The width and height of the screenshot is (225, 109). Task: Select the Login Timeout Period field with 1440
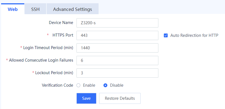pos(117,48)
